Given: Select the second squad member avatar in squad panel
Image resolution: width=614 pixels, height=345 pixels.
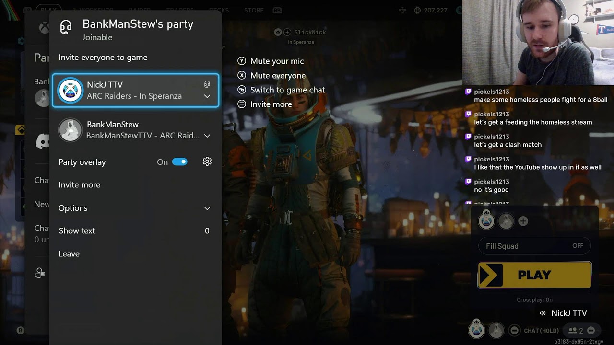Looking at the screenshot, I should point(506,221).
